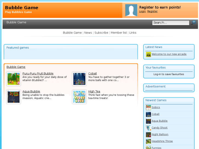Click the Play Bubbles Game tagline
This screenshot has width=199, height=149.
18,12
